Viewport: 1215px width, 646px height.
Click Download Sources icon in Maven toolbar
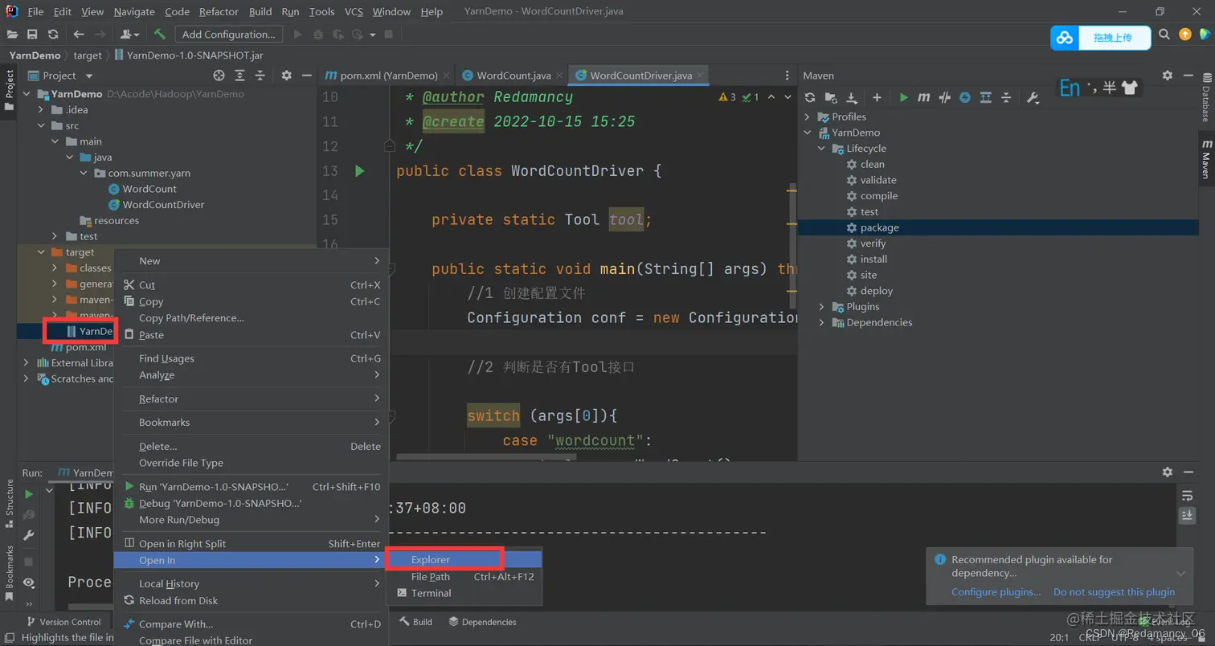[x=852, y=97]
